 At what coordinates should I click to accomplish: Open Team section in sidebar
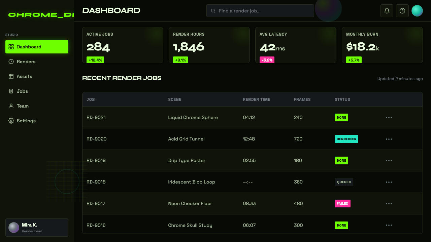[37, 106]
